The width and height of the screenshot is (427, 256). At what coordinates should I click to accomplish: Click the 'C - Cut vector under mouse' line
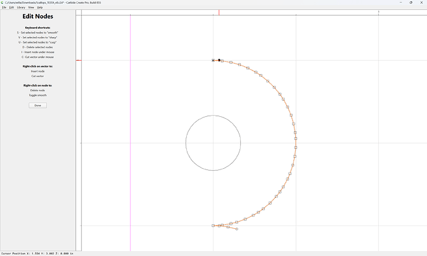tap(38, 57)
